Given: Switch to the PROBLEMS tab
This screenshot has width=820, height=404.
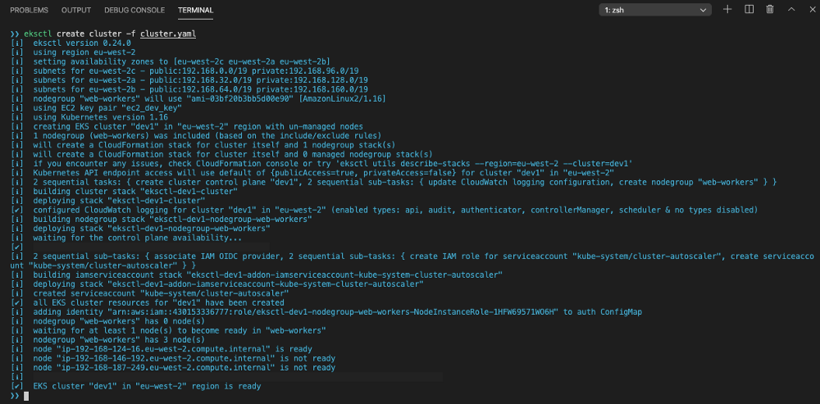Looking at the screenshot, I should coord(29,10).
